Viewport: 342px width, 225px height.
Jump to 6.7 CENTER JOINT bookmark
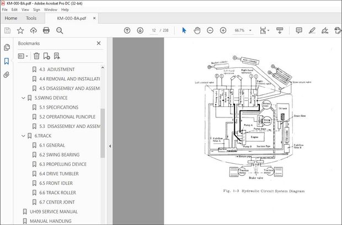pyautogui.click(x=57, y=202)
